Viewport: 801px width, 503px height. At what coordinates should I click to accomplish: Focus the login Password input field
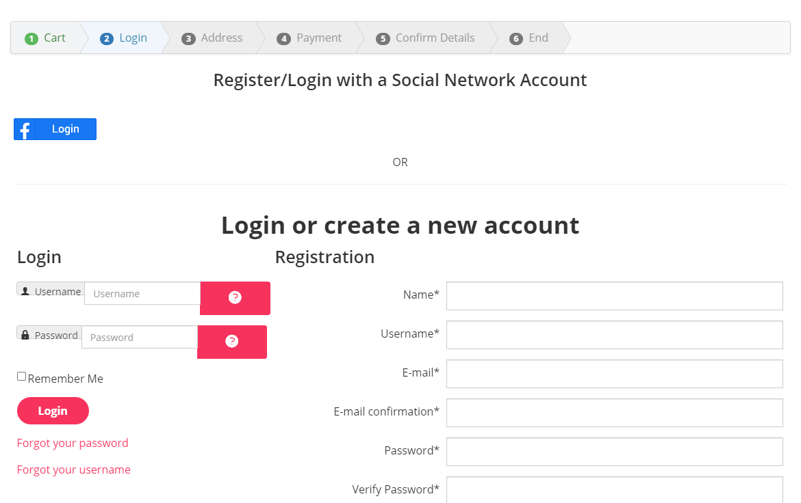point(140,338)
